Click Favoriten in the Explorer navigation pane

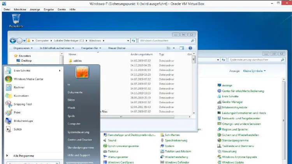pos(25,56)
